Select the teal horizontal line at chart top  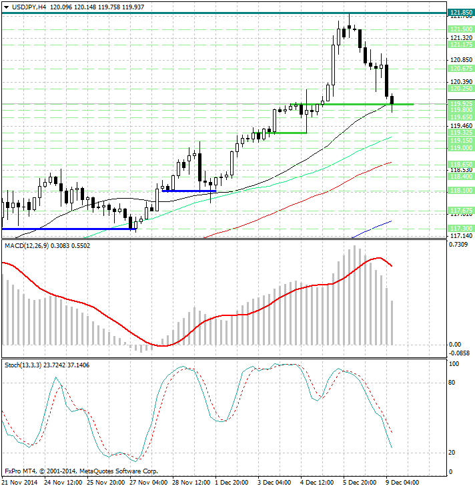pos(200,13)
